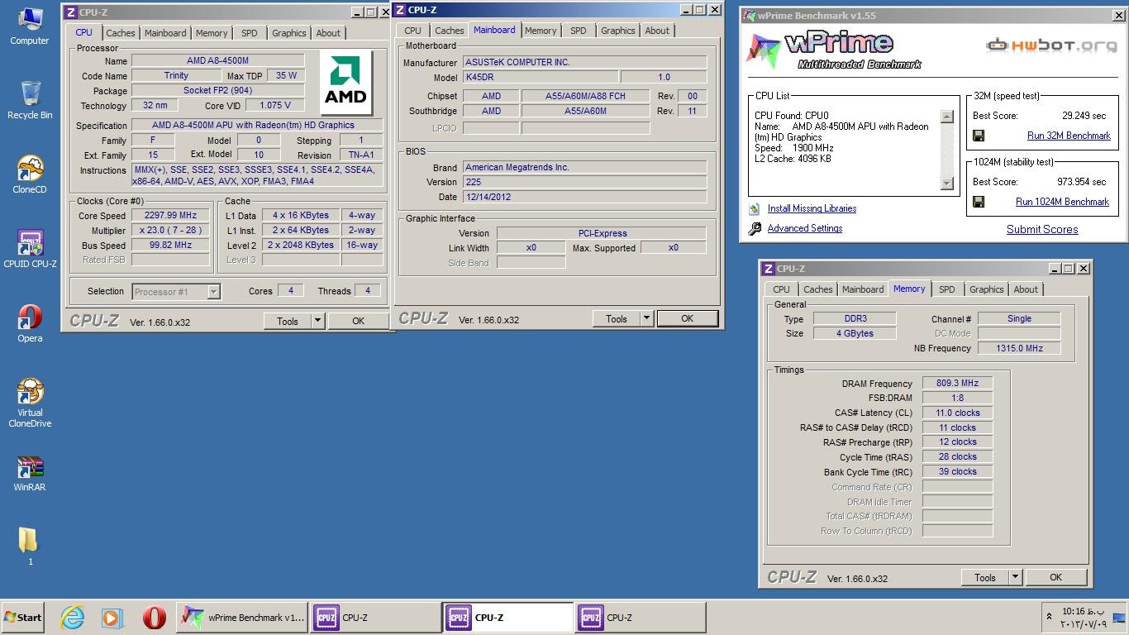The image size is (1129, 635).
Task: Click the Install Missing Libraries icon
Action: click(754, 209)
